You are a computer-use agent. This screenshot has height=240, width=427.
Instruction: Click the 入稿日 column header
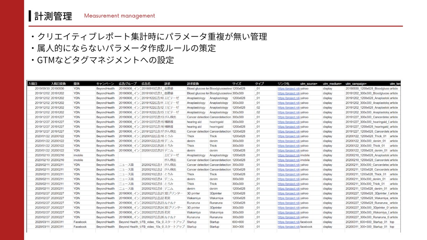[x=33, y=84]
